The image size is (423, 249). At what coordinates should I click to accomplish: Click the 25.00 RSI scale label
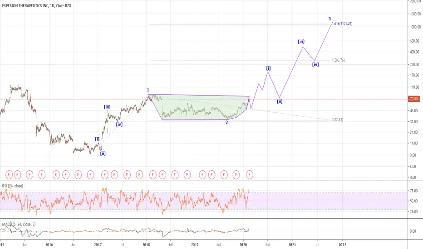pos(414,212)
